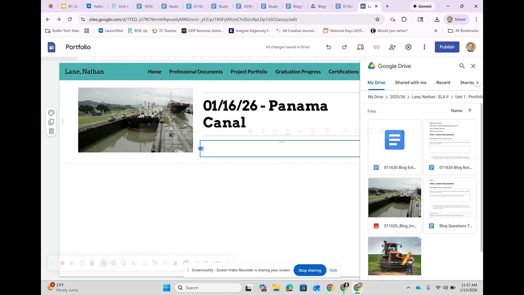Select Blog Questions T... document file

(450, 205)
